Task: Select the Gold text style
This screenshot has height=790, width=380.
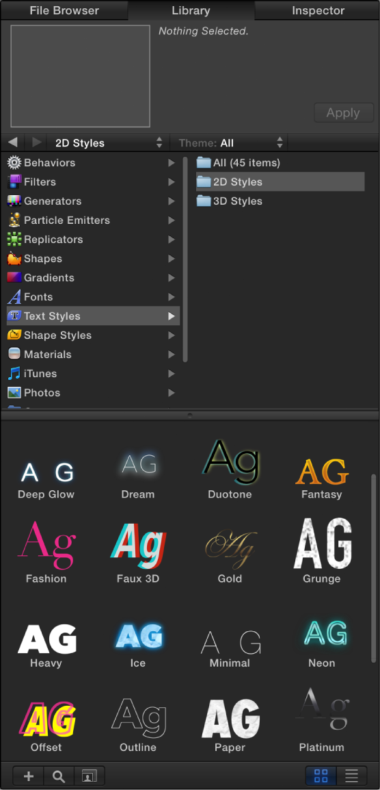Action: click(x=230, y=557)
